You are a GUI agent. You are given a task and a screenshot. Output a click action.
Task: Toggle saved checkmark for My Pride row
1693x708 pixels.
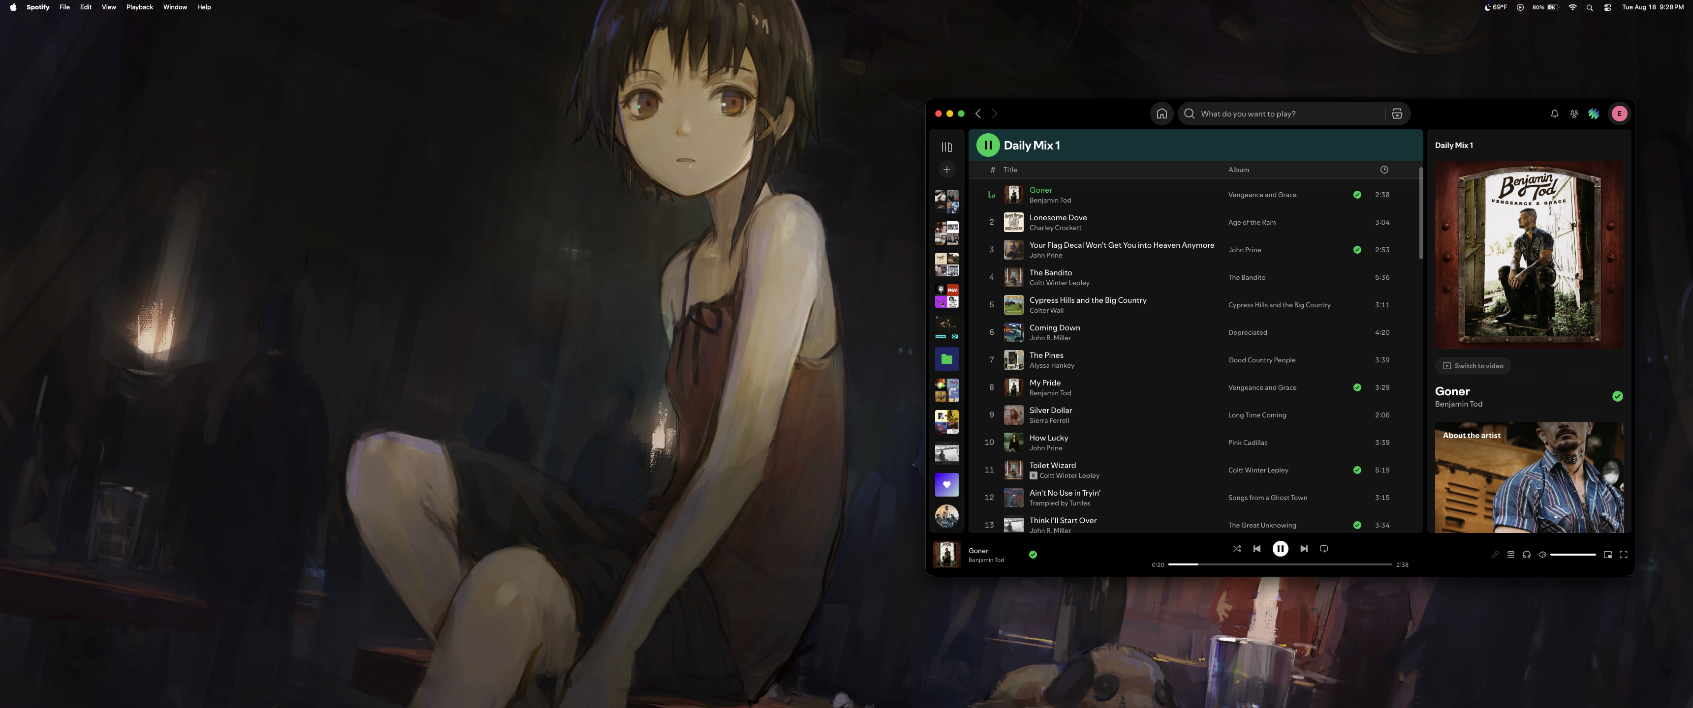pos(1357,387)
